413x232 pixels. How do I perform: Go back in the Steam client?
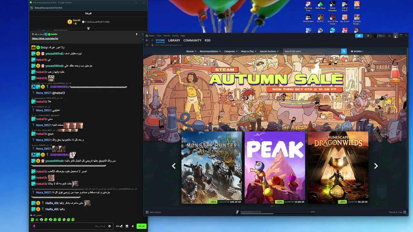point(147,40)
